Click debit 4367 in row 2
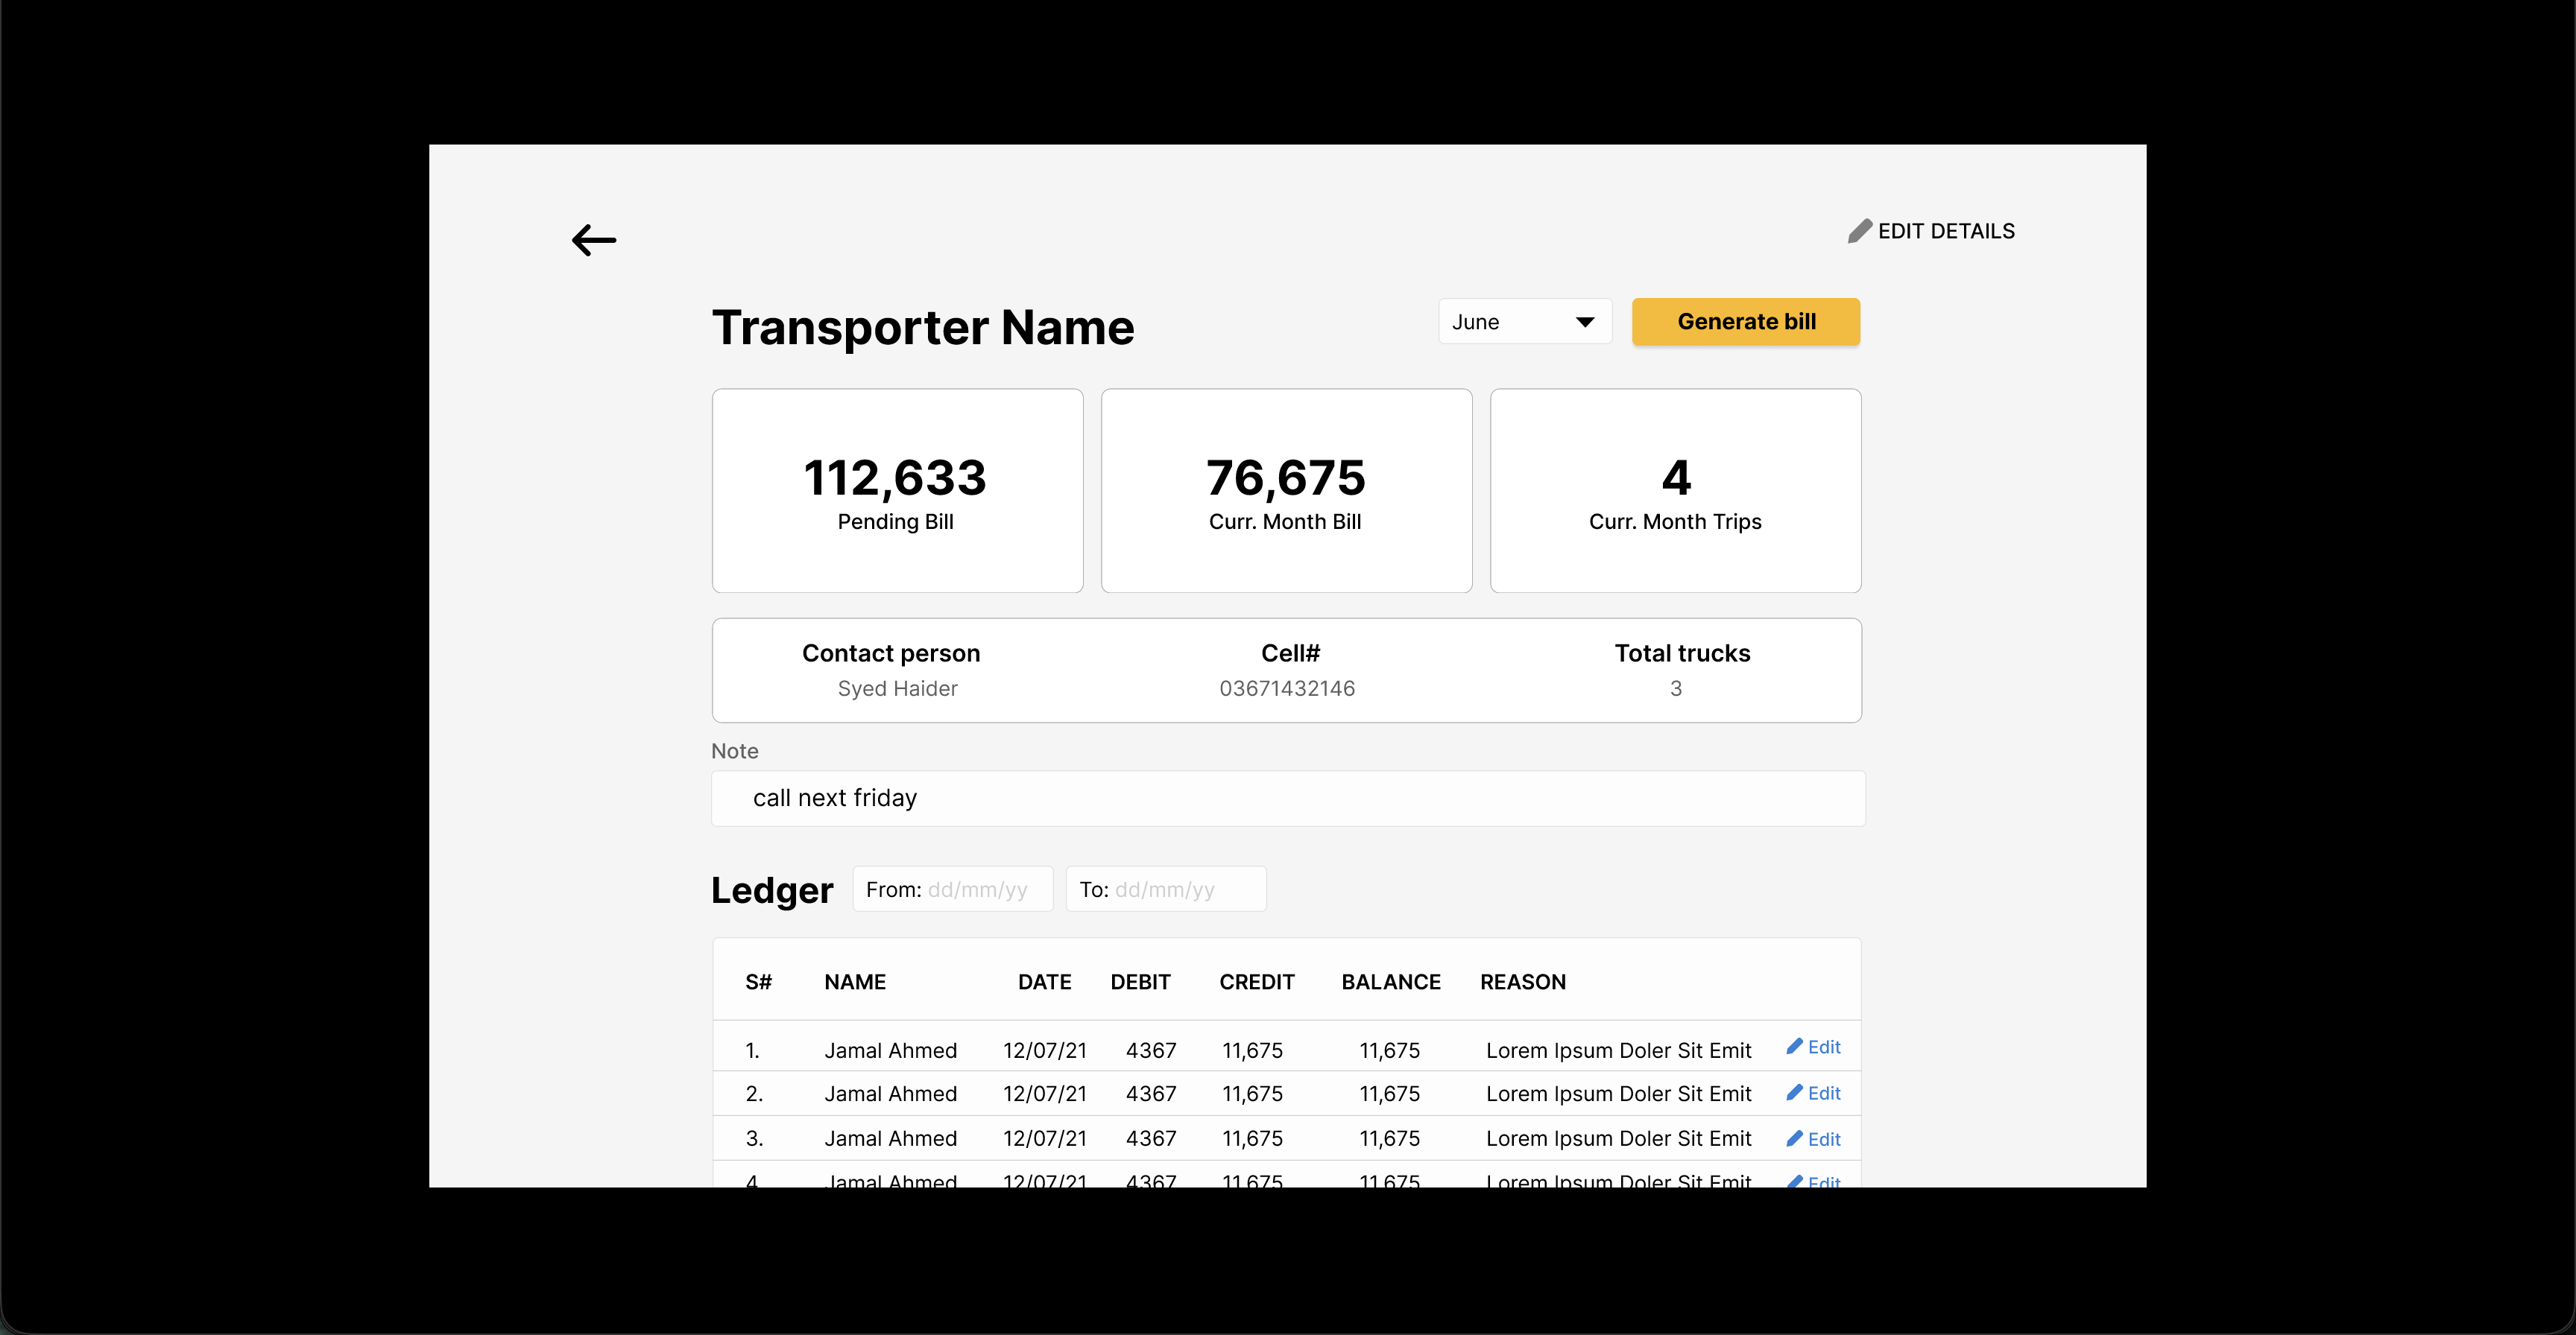The image size is (2576, 1335). (x=1151, y=1094)
